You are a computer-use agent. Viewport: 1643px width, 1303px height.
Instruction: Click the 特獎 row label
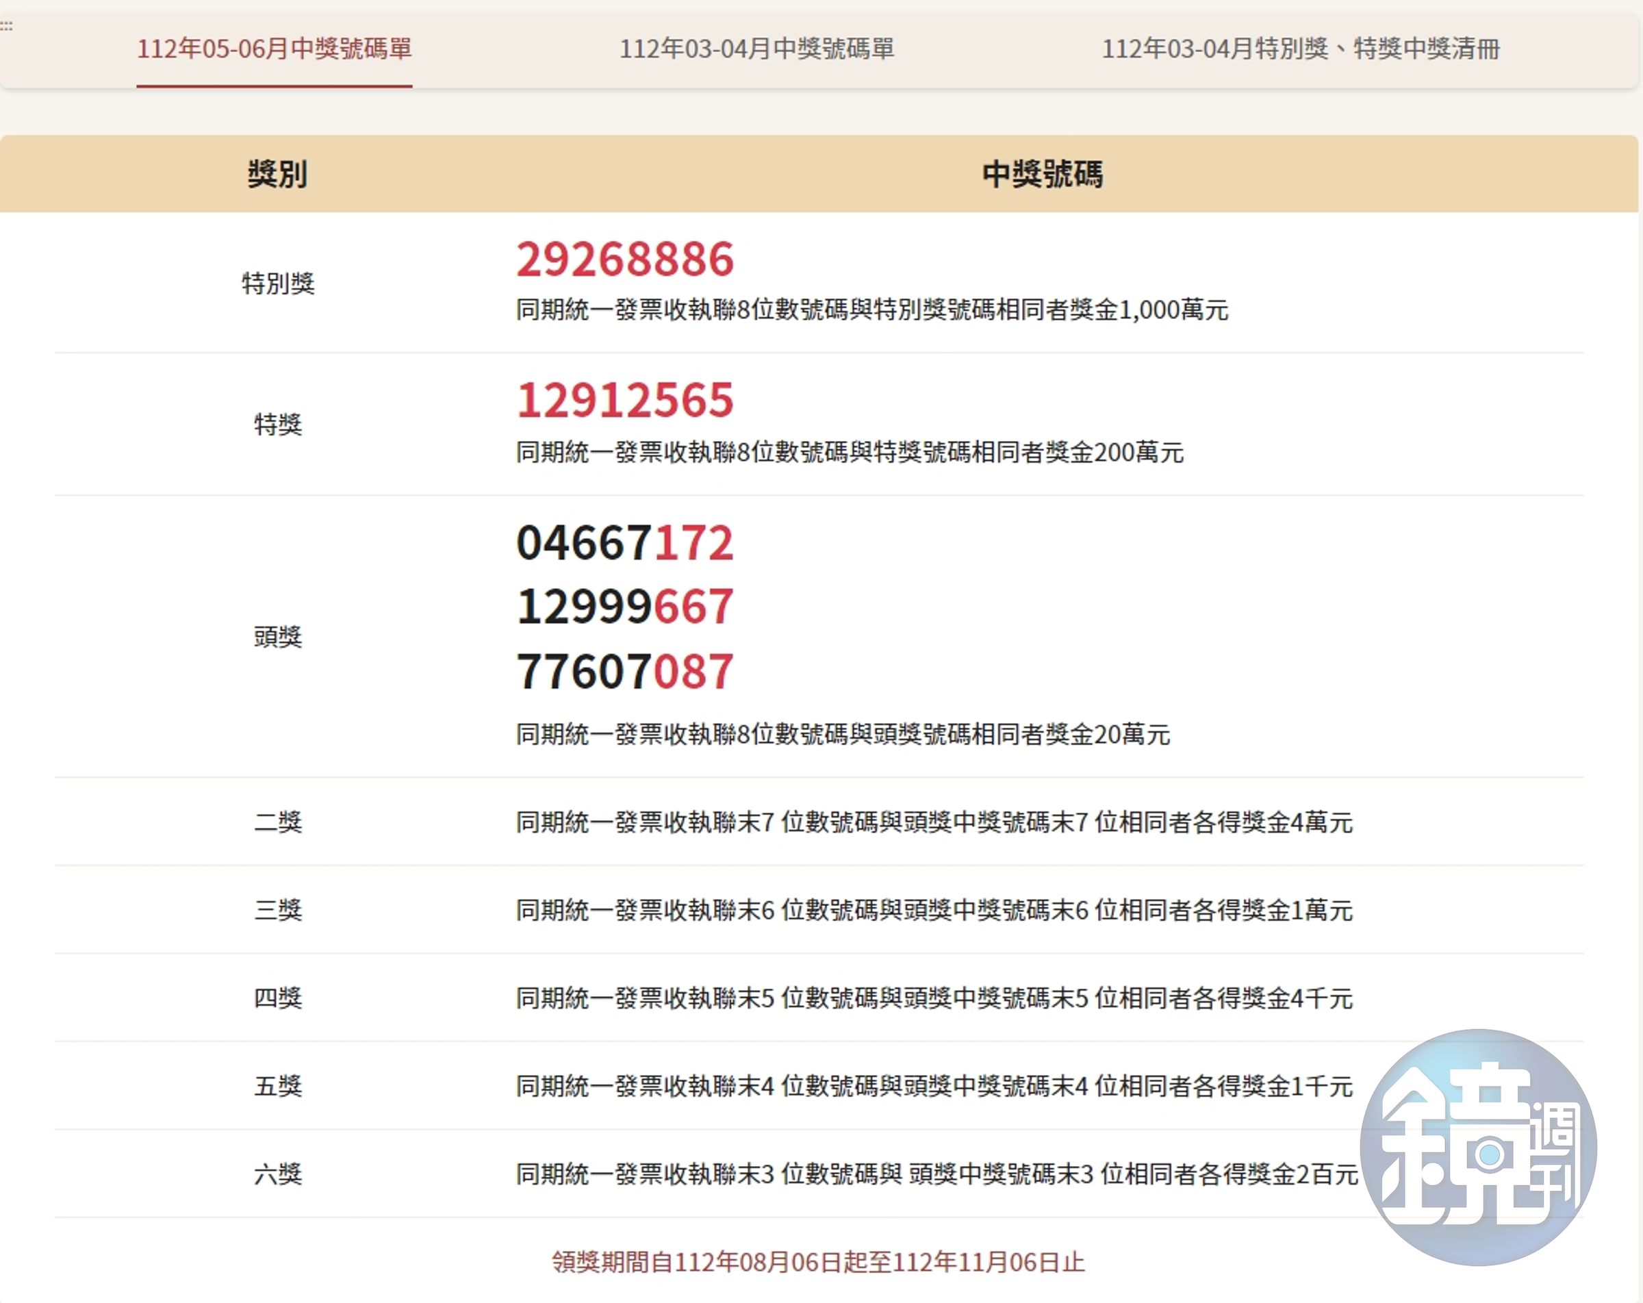tap(278, 425)
